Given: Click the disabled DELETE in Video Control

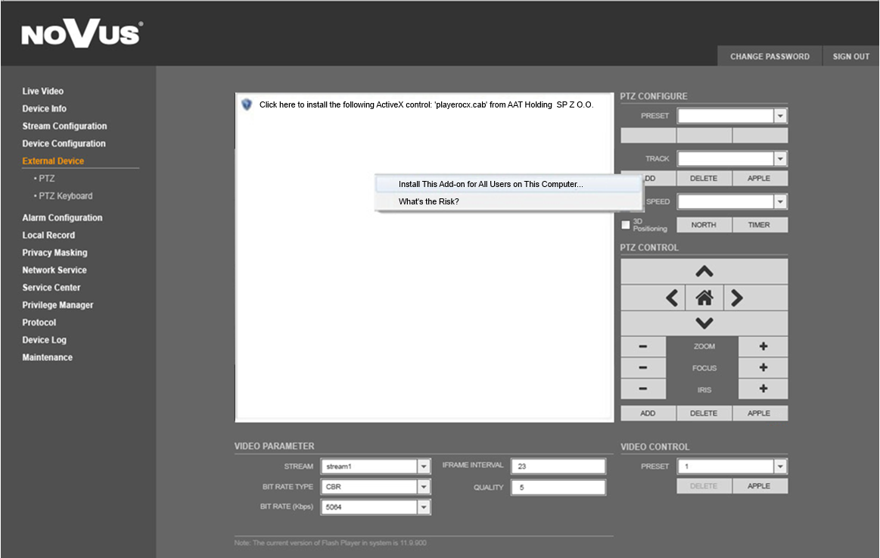Looking at the screenshot, I should (704, 486).
